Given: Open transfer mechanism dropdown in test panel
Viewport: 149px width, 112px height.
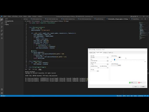Looking at the screenshot, I should click(108, 64).
